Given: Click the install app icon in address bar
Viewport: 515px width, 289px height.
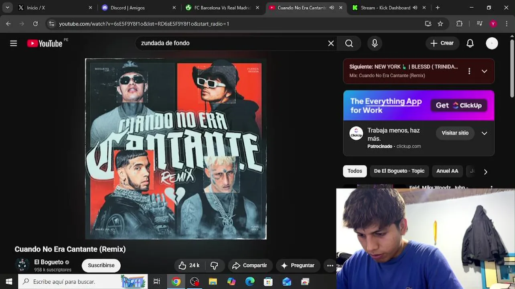Looking at the screenshot, I should (x=428, y=24).
